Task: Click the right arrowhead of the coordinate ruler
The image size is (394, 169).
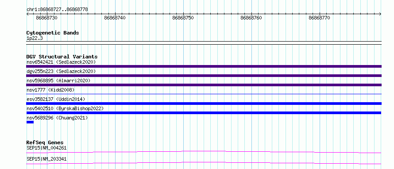Action: point(380,14)
